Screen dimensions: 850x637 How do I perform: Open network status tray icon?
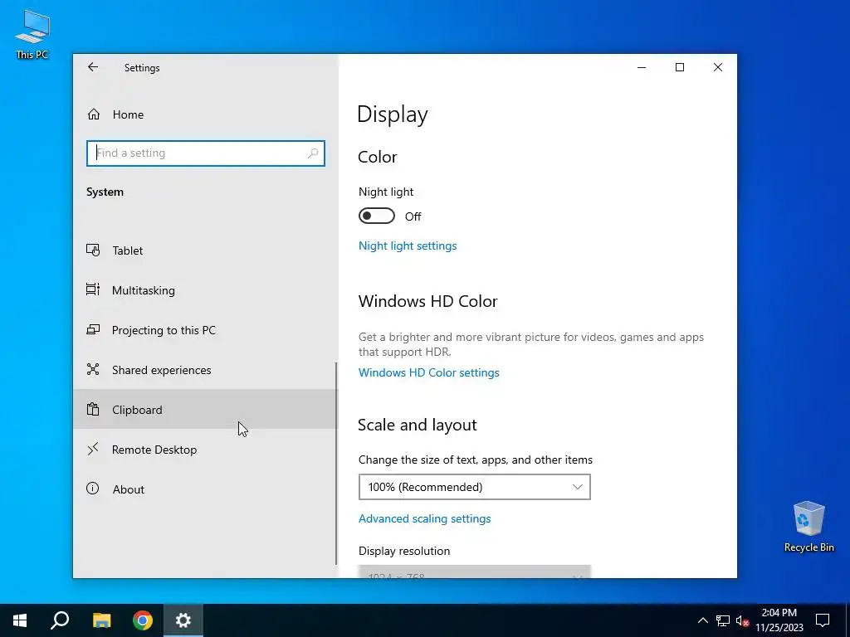click(723, 620)
